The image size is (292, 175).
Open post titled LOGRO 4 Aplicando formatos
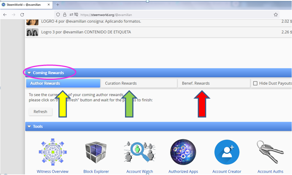point(91,21)
